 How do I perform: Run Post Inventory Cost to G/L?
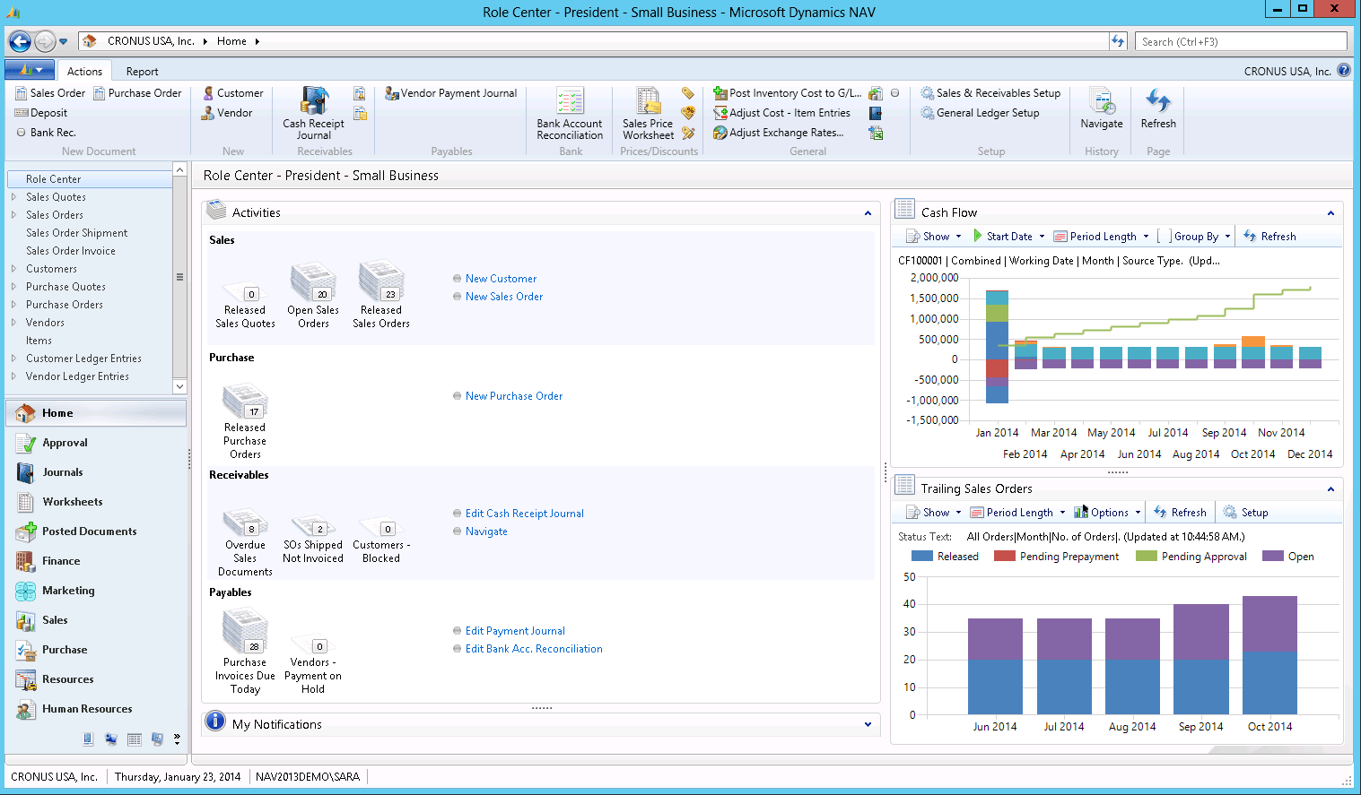[787, 93]
